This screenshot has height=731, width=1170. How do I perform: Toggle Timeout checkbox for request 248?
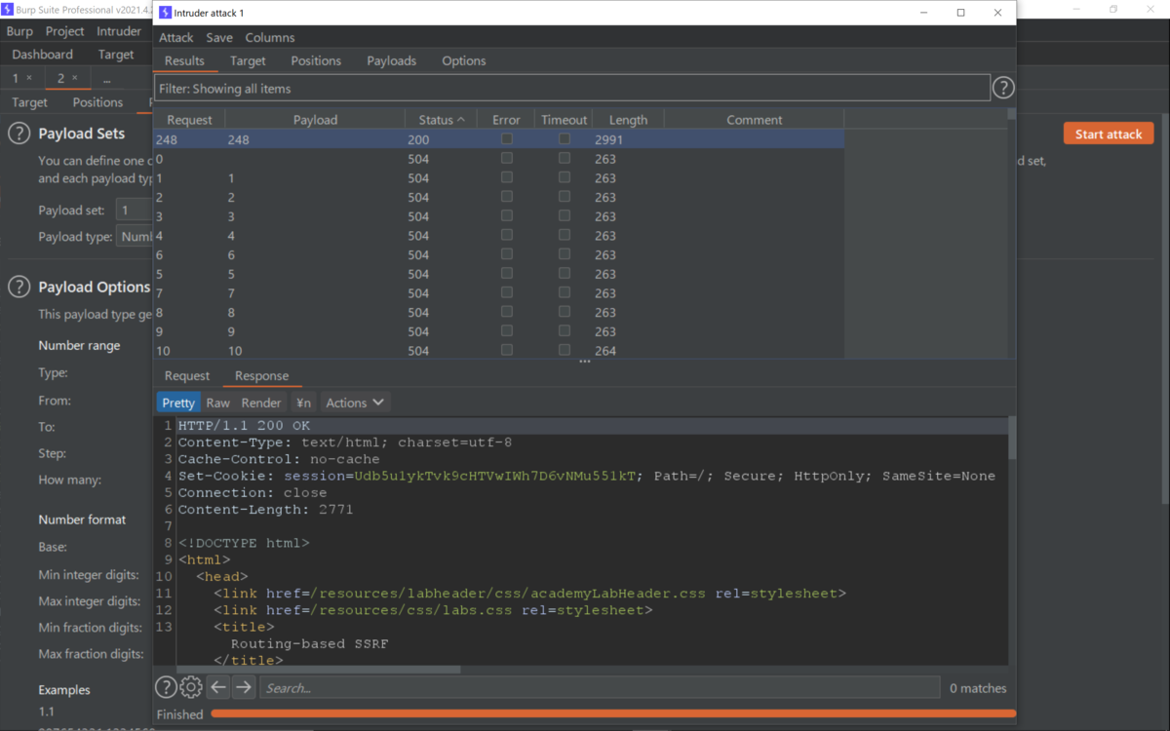tap(564, 139)
